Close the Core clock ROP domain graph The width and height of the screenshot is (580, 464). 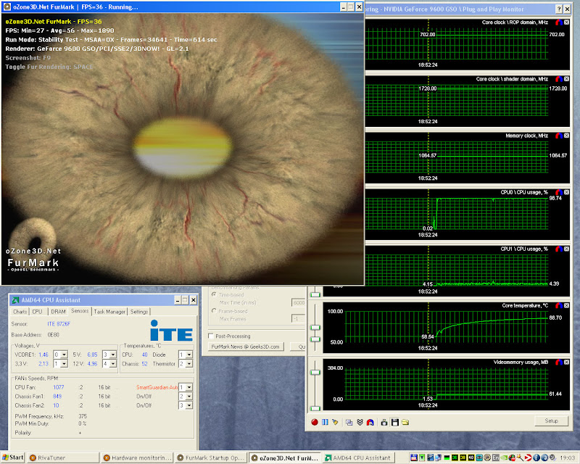pos(566,22)
